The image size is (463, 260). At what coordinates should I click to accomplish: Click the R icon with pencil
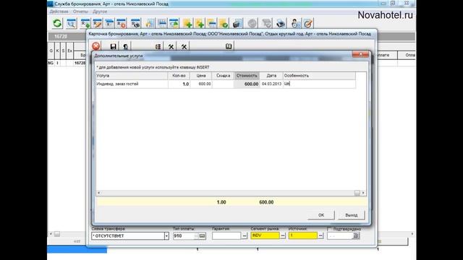97,24
